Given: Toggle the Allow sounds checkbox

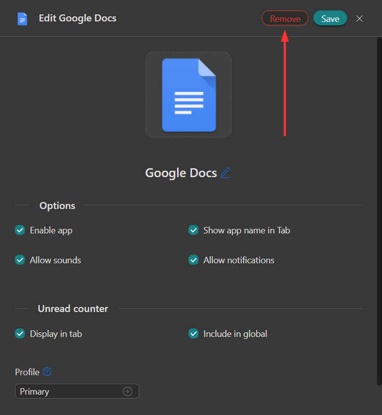Looking at the screenshot, I should (x=20, y=260).
